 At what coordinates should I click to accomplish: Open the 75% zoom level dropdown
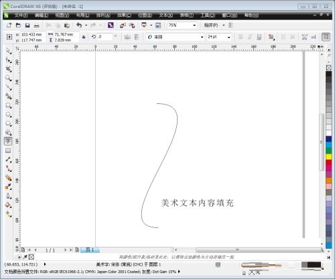(x=194, y=25)
